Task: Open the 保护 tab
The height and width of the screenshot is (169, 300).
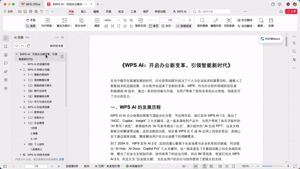Action: point(146,11)
